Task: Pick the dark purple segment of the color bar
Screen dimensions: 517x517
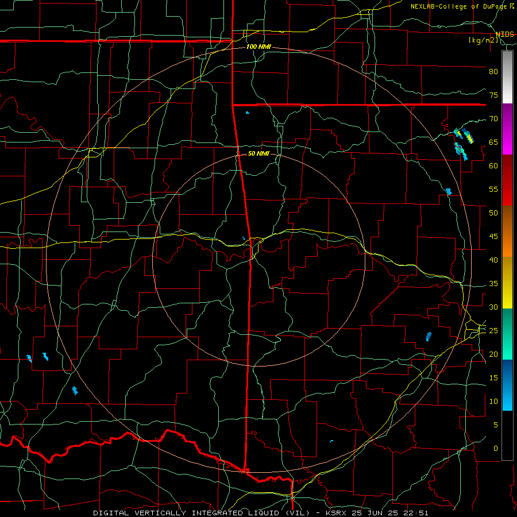Action: coord(507,117)
